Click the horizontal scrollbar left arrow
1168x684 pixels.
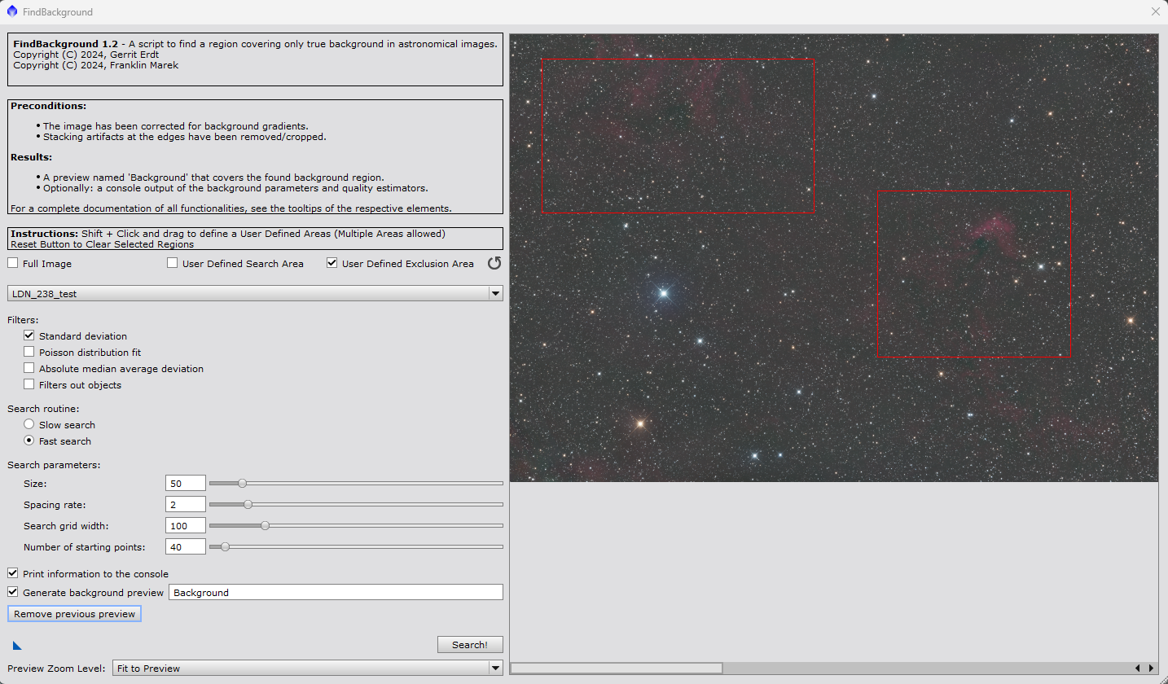point(1138,668)
